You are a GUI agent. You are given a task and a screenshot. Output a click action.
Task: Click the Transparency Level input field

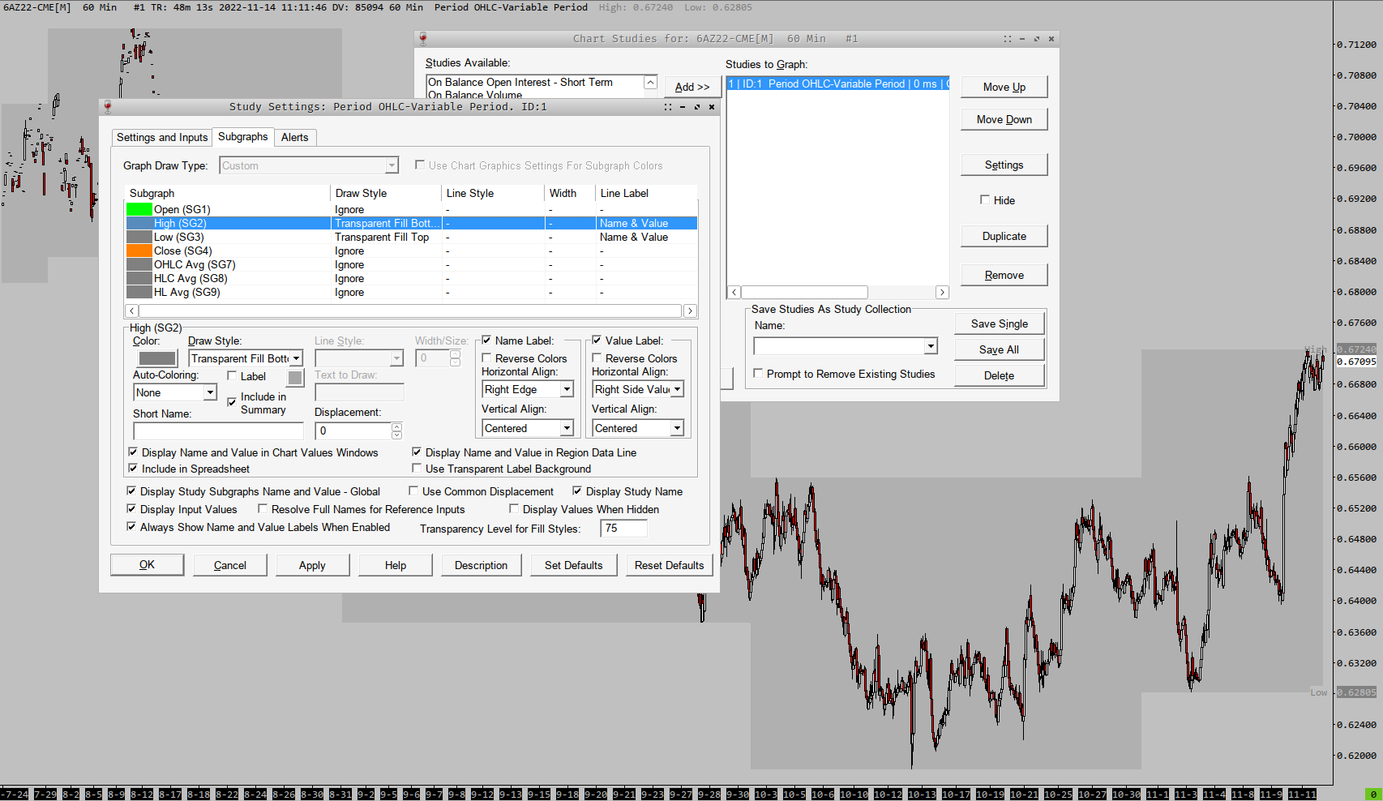coord(623,529)
